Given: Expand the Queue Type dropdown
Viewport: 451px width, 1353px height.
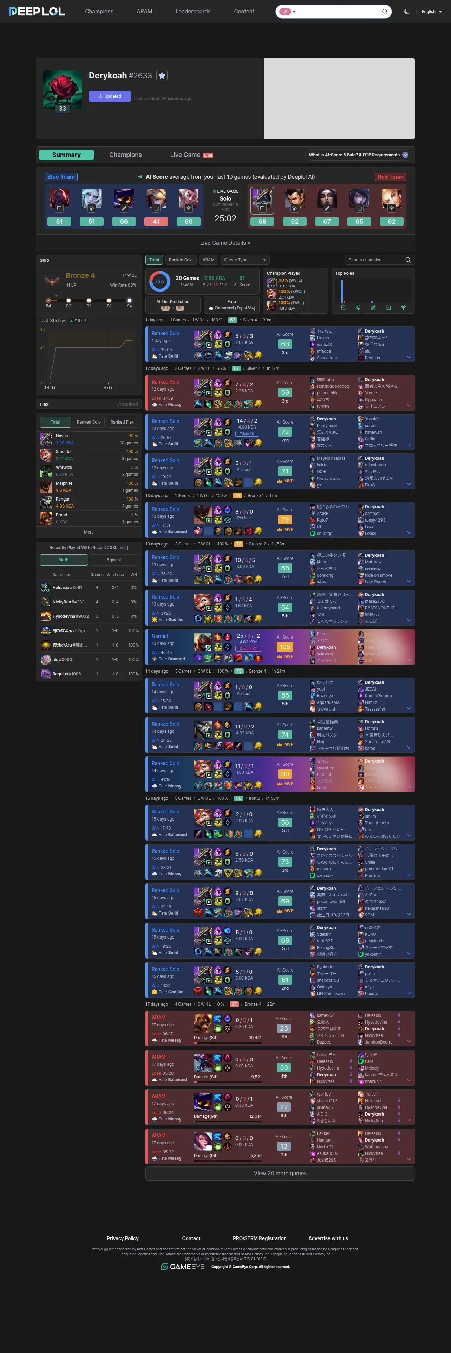Looking at the screenshot, I should (245, 260).
